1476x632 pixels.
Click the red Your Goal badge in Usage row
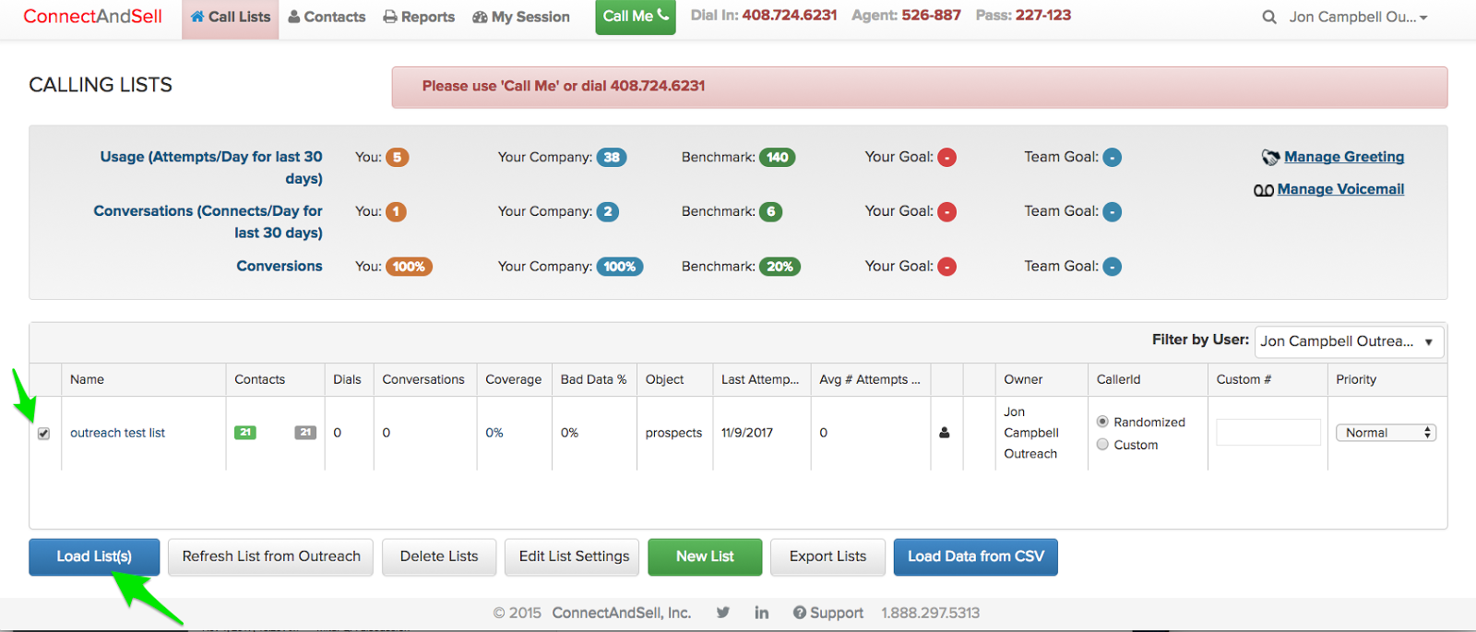pyautogui.click(x=946, y=158)
